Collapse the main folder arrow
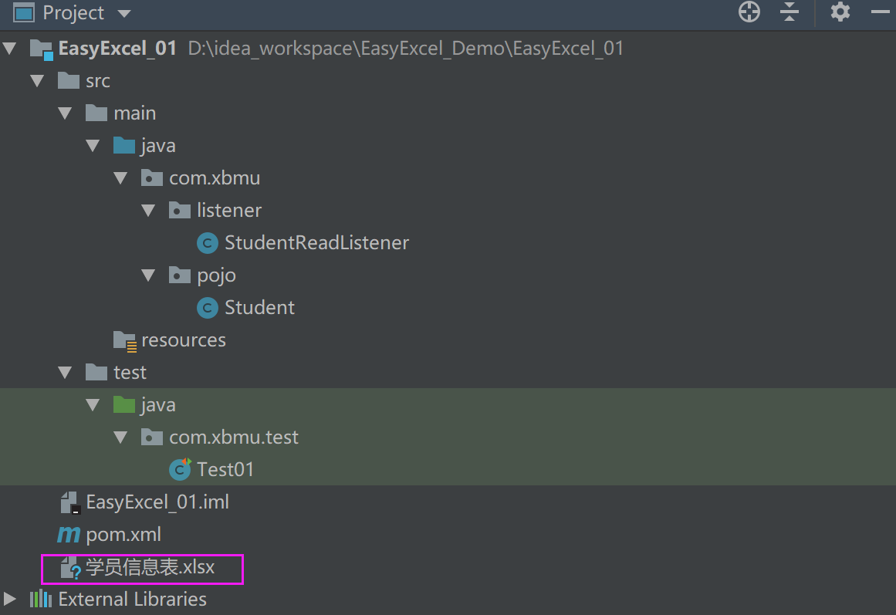Viewport: 896px width, 615px height. pos(65,113)
